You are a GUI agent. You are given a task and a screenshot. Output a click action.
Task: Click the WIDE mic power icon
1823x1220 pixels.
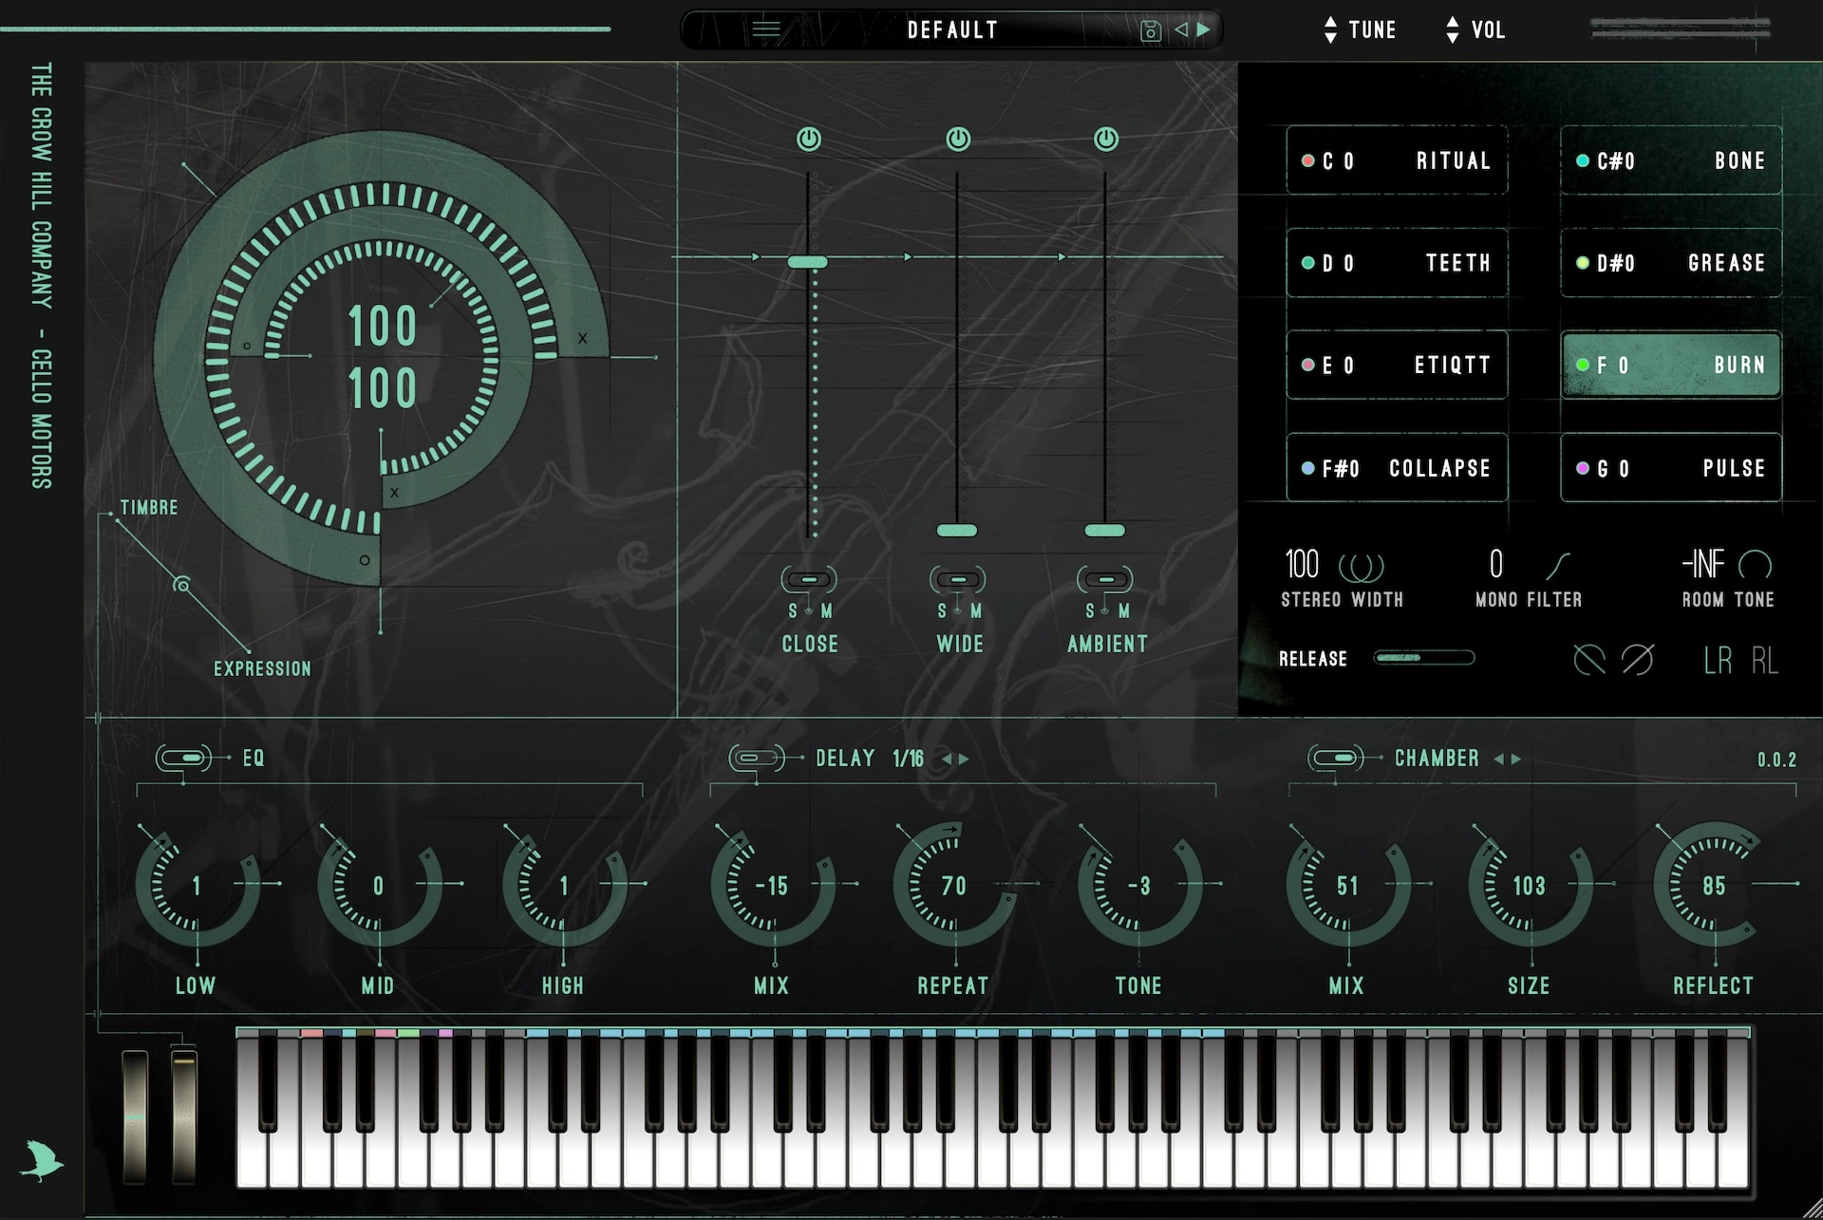click(958, 140)
